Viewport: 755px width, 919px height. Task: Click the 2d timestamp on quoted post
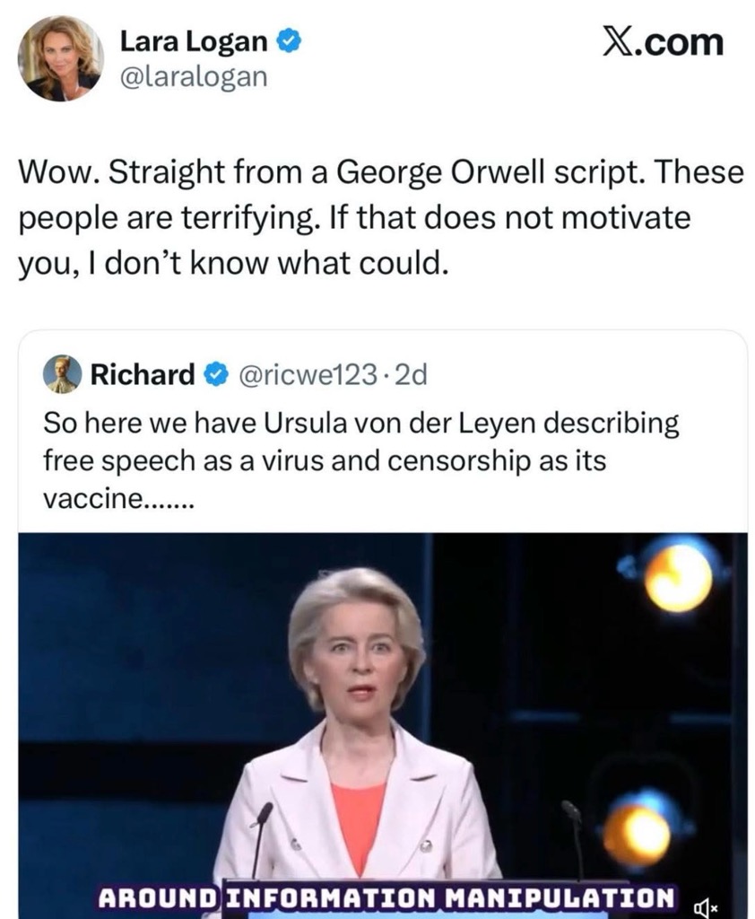click(x=411, y=374)
